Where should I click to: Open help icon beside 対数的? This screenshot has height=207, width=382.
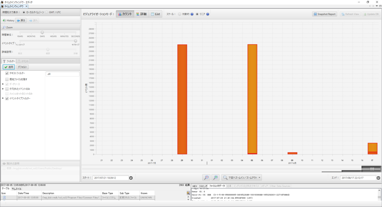pyautogui.click(x=192, y=14)
